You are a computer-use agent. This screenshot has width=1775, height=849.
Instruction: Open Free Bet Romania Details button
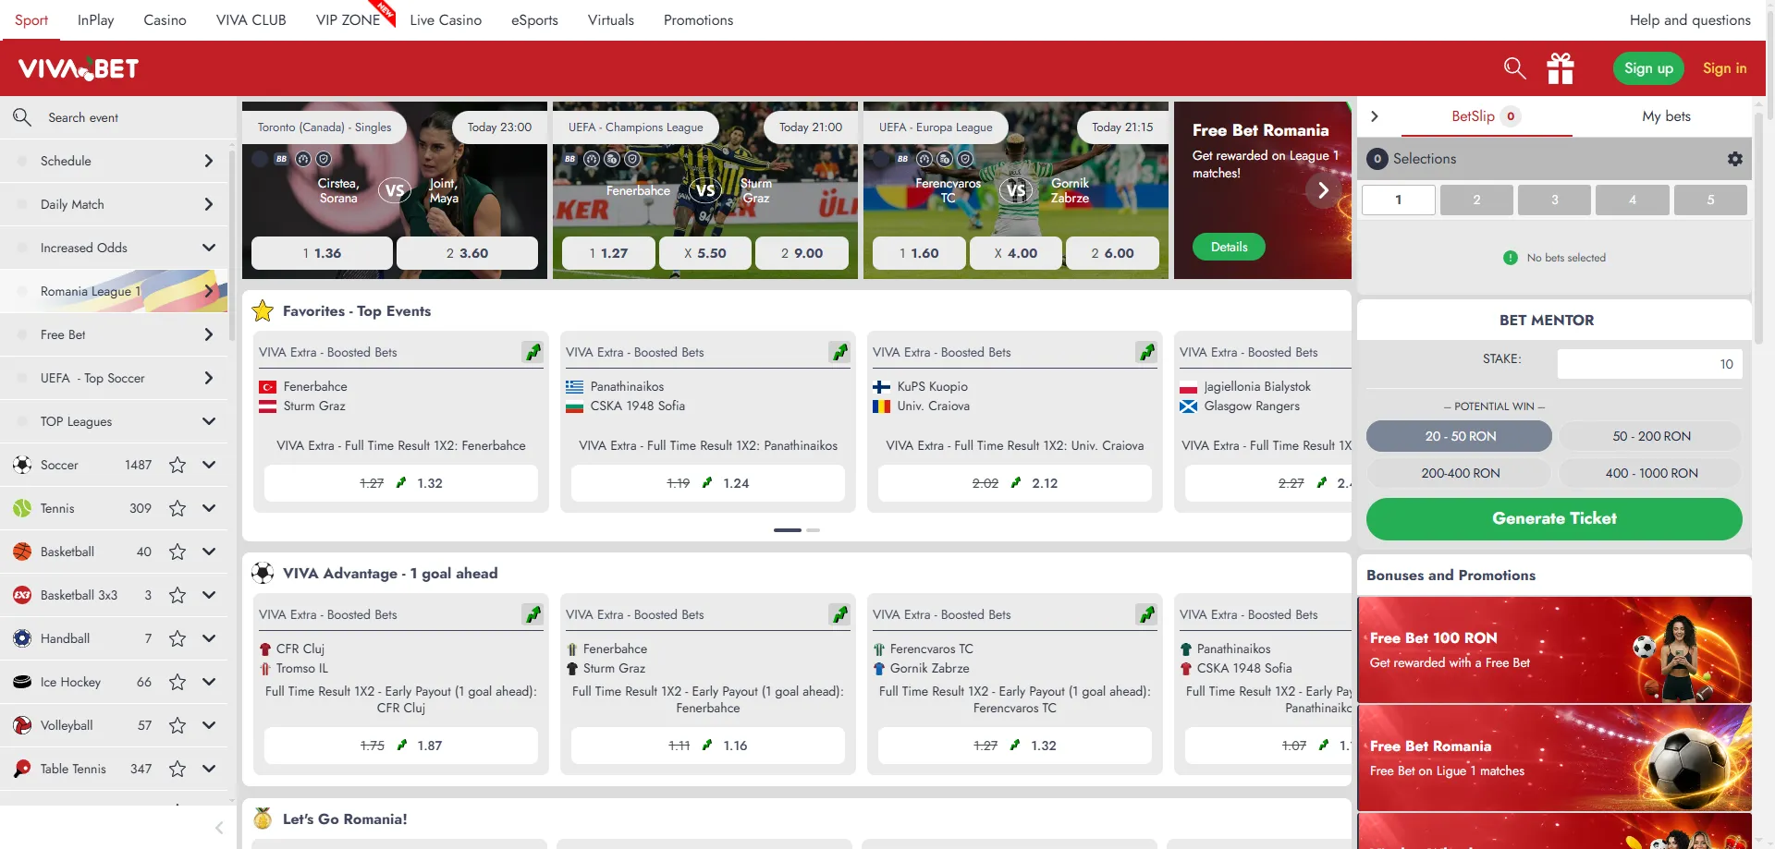[x=1229, y=247]
